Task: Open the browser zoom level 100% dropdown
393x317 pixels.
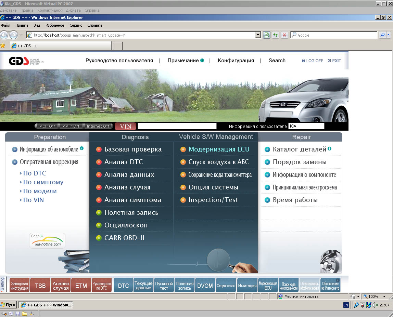Action: [384, 296]
